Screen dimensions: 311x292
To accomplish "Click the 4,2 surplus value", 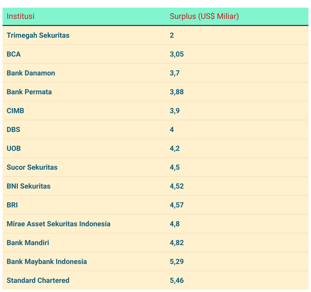I will [175, 148].
